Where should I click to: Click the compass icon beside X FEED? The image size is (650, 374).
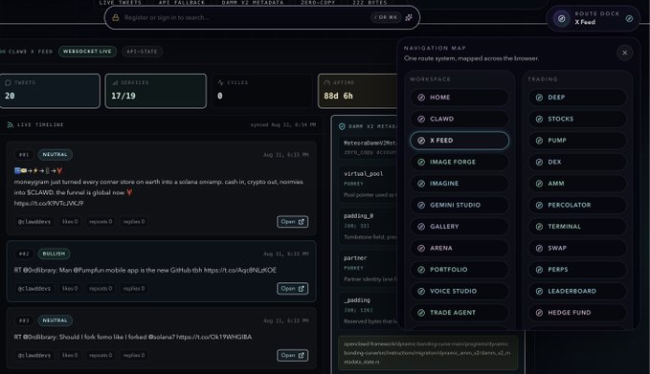click(421, 141)
